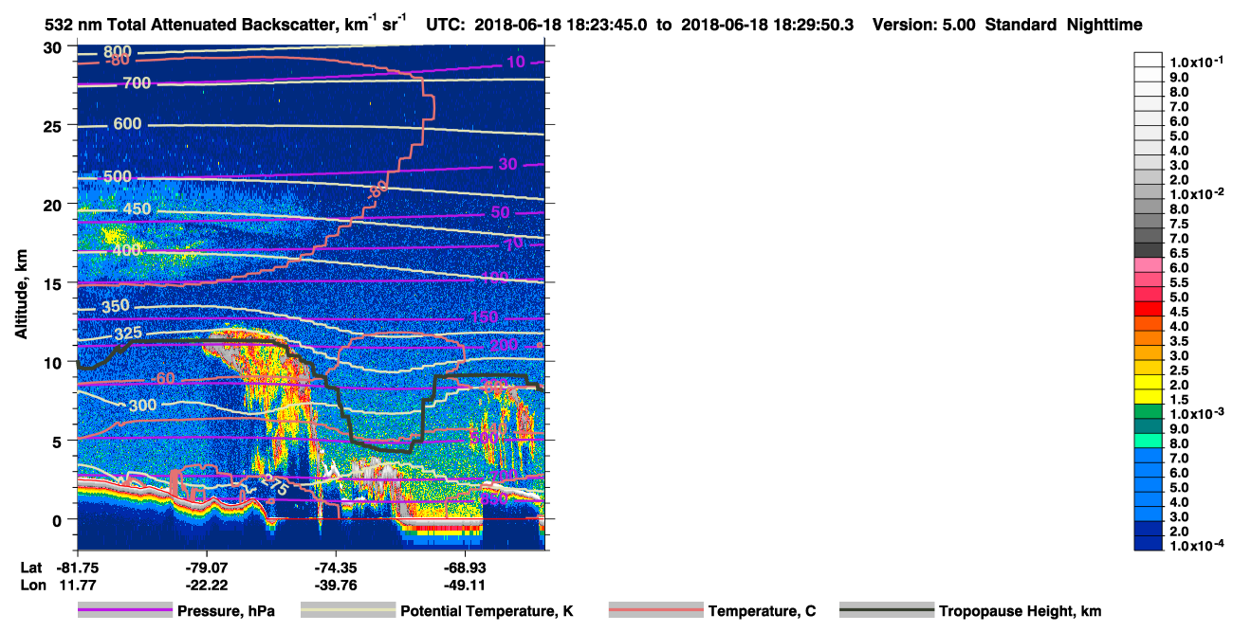The height and width of the screenshot is (632, 1233).
Task: Click the altitude axis tick label 20
Action: point(55,205)
